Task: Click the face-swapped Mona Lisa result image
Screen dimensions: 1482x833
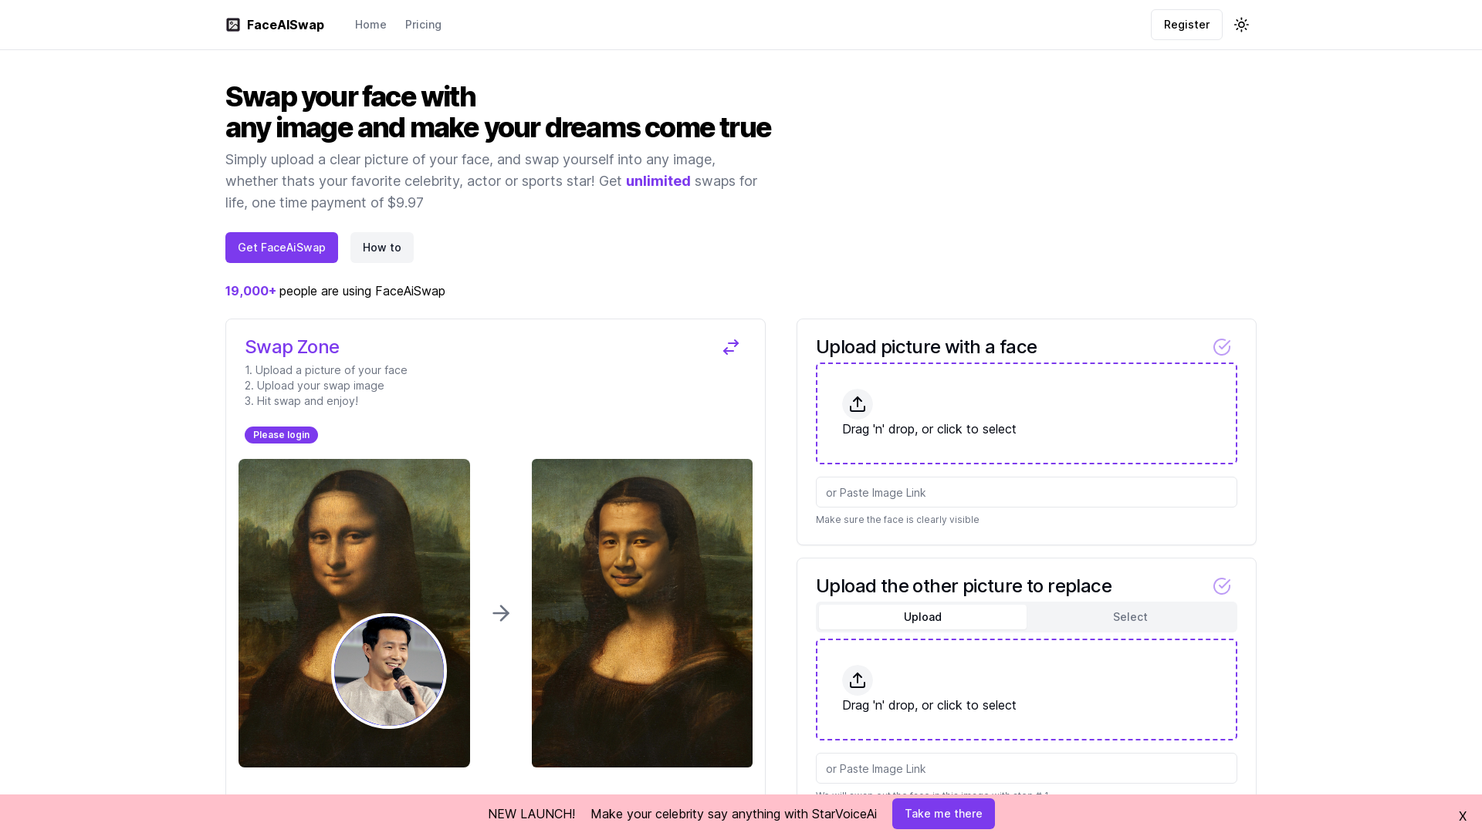Action: (642, 613)
